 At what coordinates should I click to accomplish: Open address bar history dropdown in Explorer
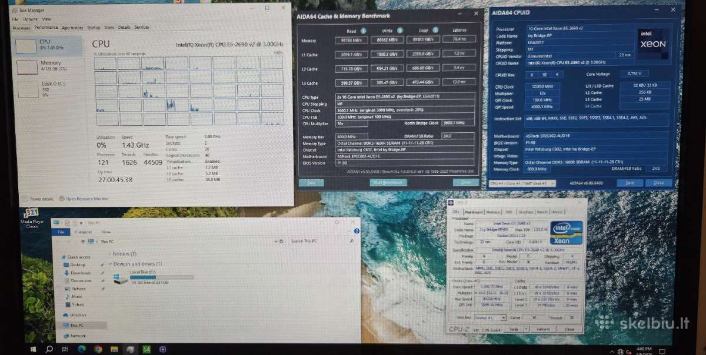tap(276, 241)
